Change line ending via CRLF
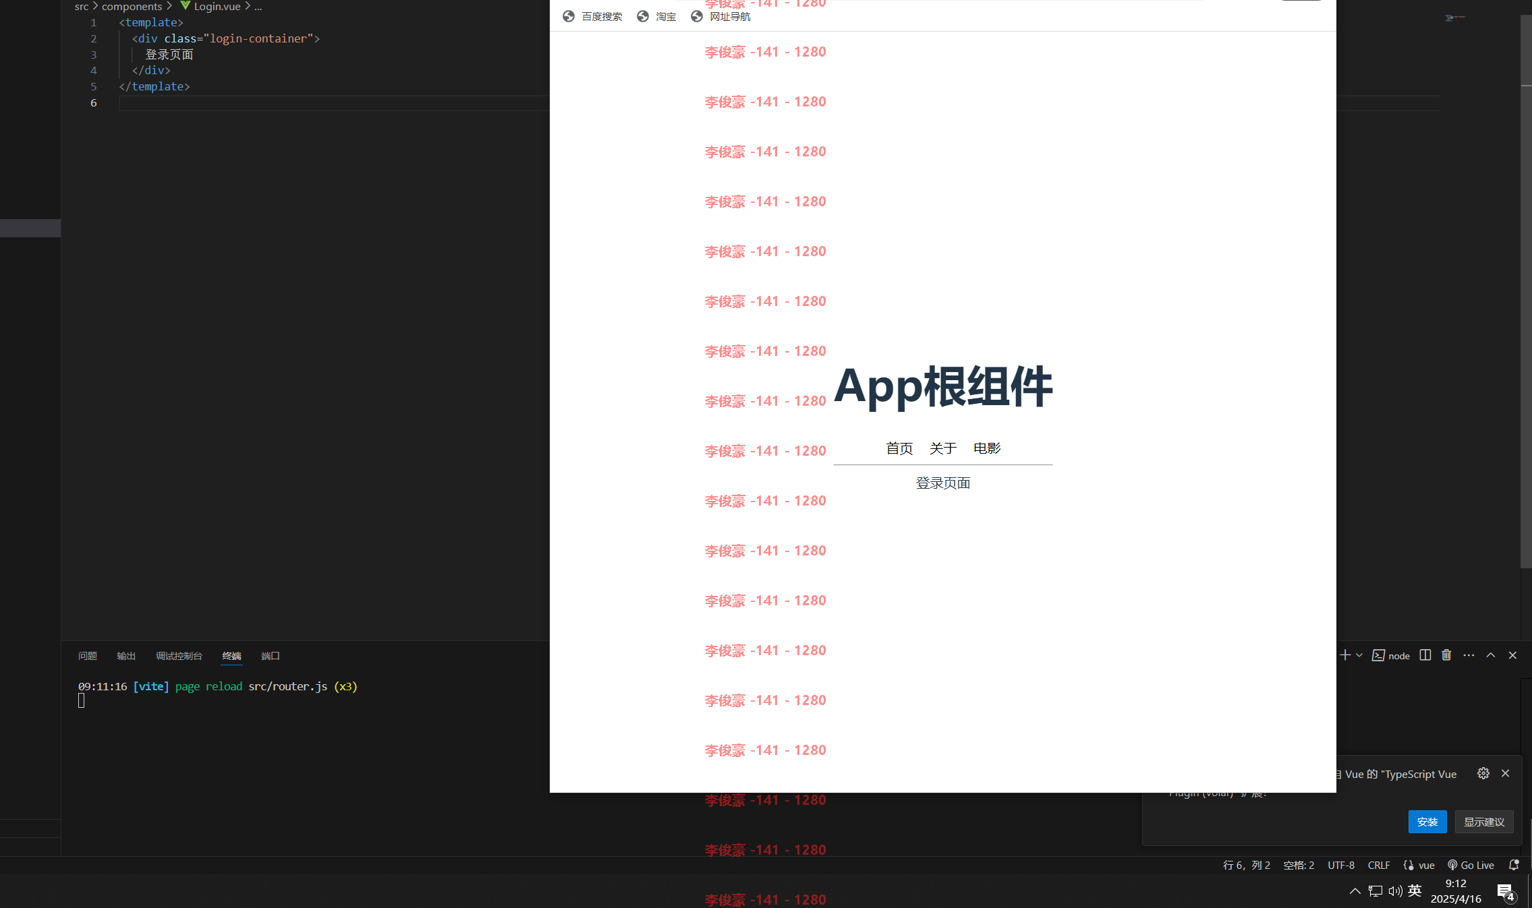 pos(1379,865)
